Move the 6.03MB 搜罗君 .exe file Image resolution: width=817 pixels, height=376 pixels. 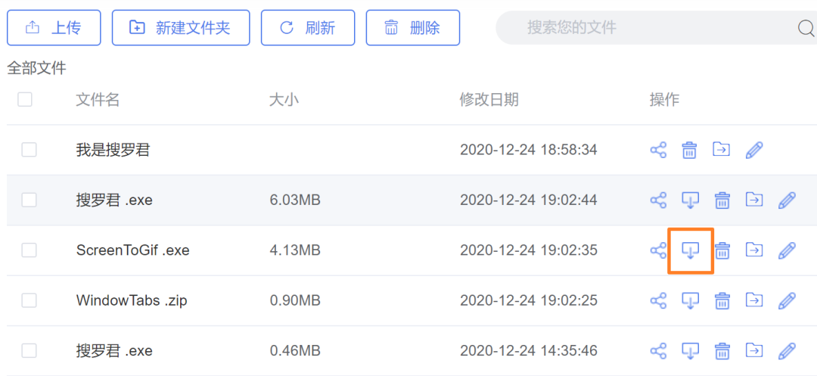[x=754, y=200]
